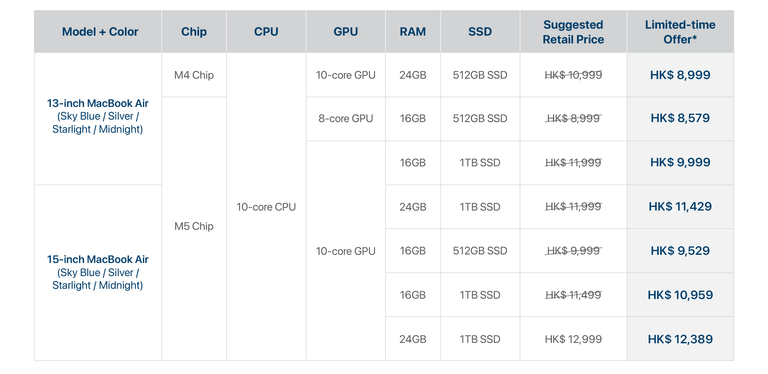Click the HK$ 8,999 offer price
Screen dimensions: 768x374
click(x=680, y=75)
